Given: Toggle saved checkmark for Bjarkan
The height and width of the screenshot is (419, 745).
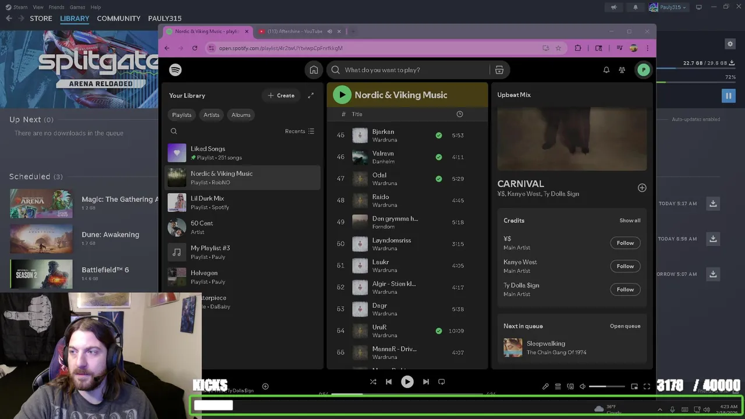Looking at the screenshot, I should click(439, 135).
